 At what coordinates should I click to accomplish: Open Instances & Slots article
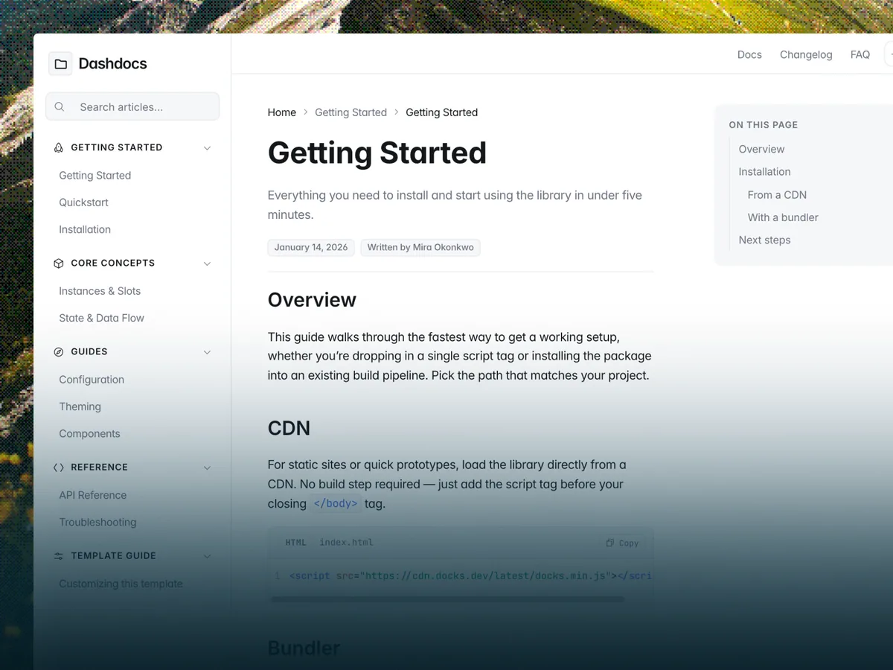coord(100,291)
